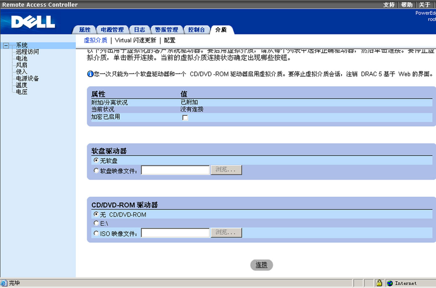Switch to the 电源管理 tab
The width and height of the screenshot is (436, 288).
point(112,30)
